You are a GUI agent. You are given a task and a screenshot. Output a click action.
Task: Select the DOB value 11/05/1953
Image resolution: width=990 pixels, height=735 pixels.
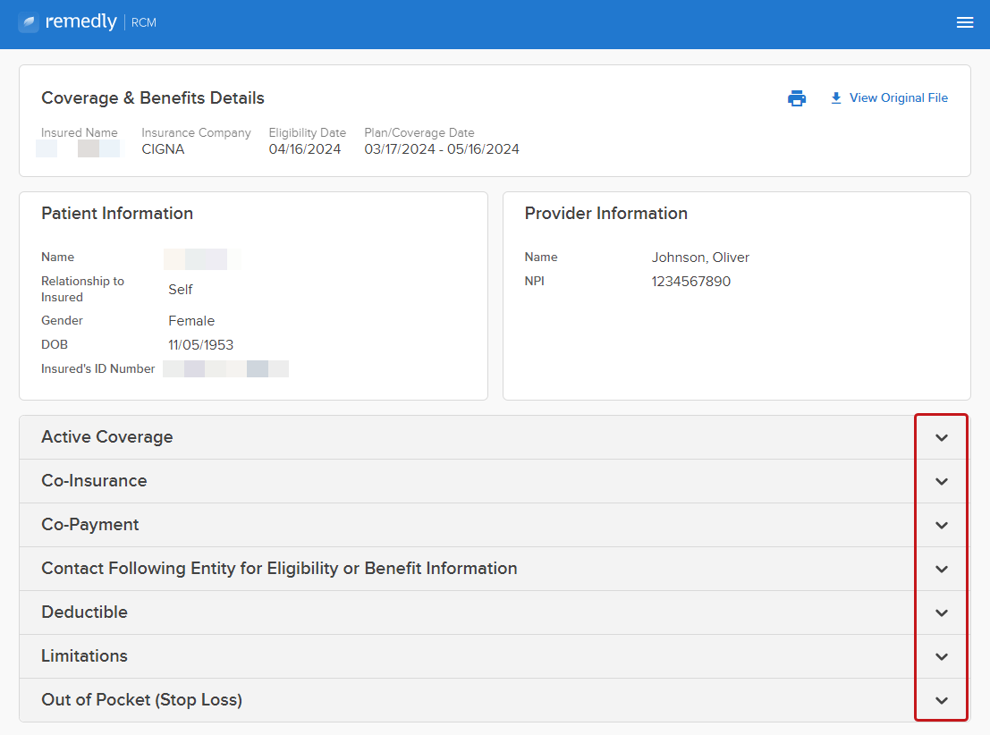click(201, 345)
